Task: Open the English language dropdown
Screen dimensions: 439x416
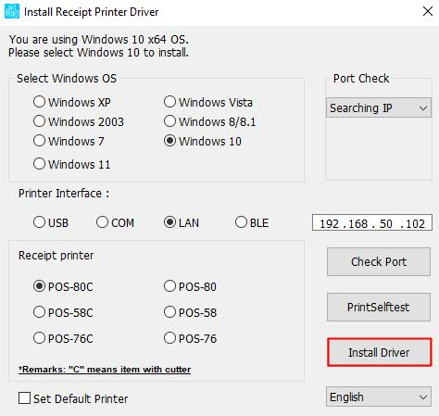Action: pos(379,397)
